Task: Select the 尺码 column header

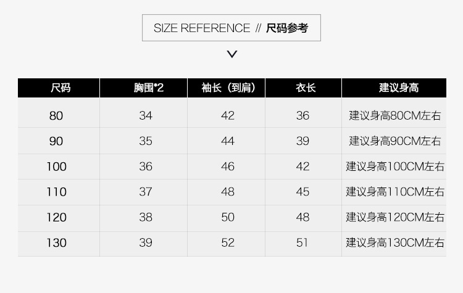Action: [x=60, y=88]
